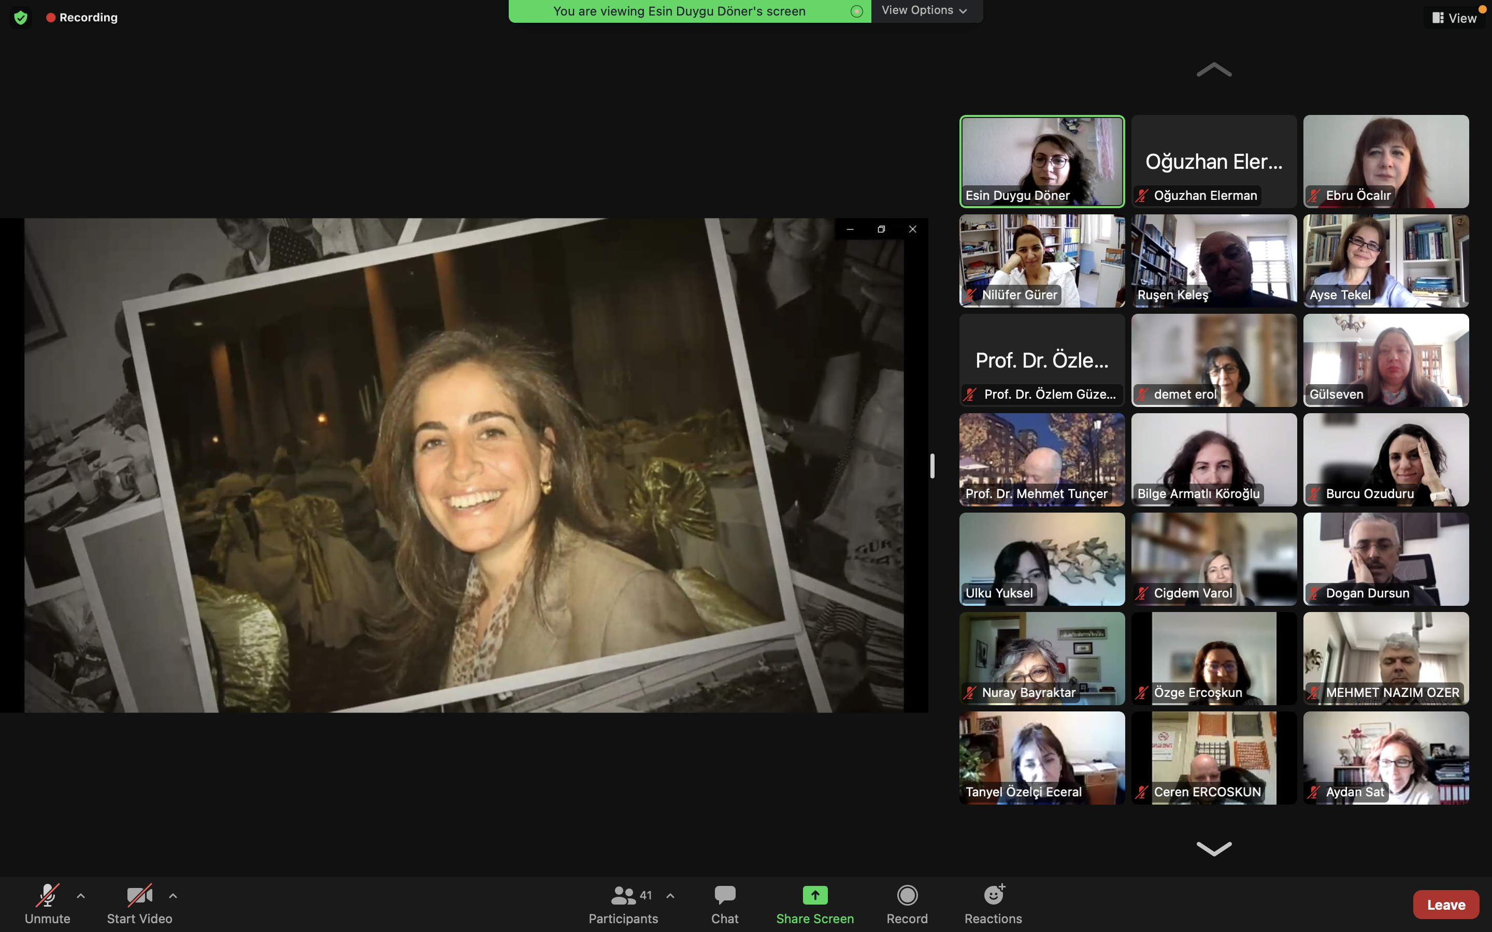Click the green screen-share status circle icon

point(856,11)
